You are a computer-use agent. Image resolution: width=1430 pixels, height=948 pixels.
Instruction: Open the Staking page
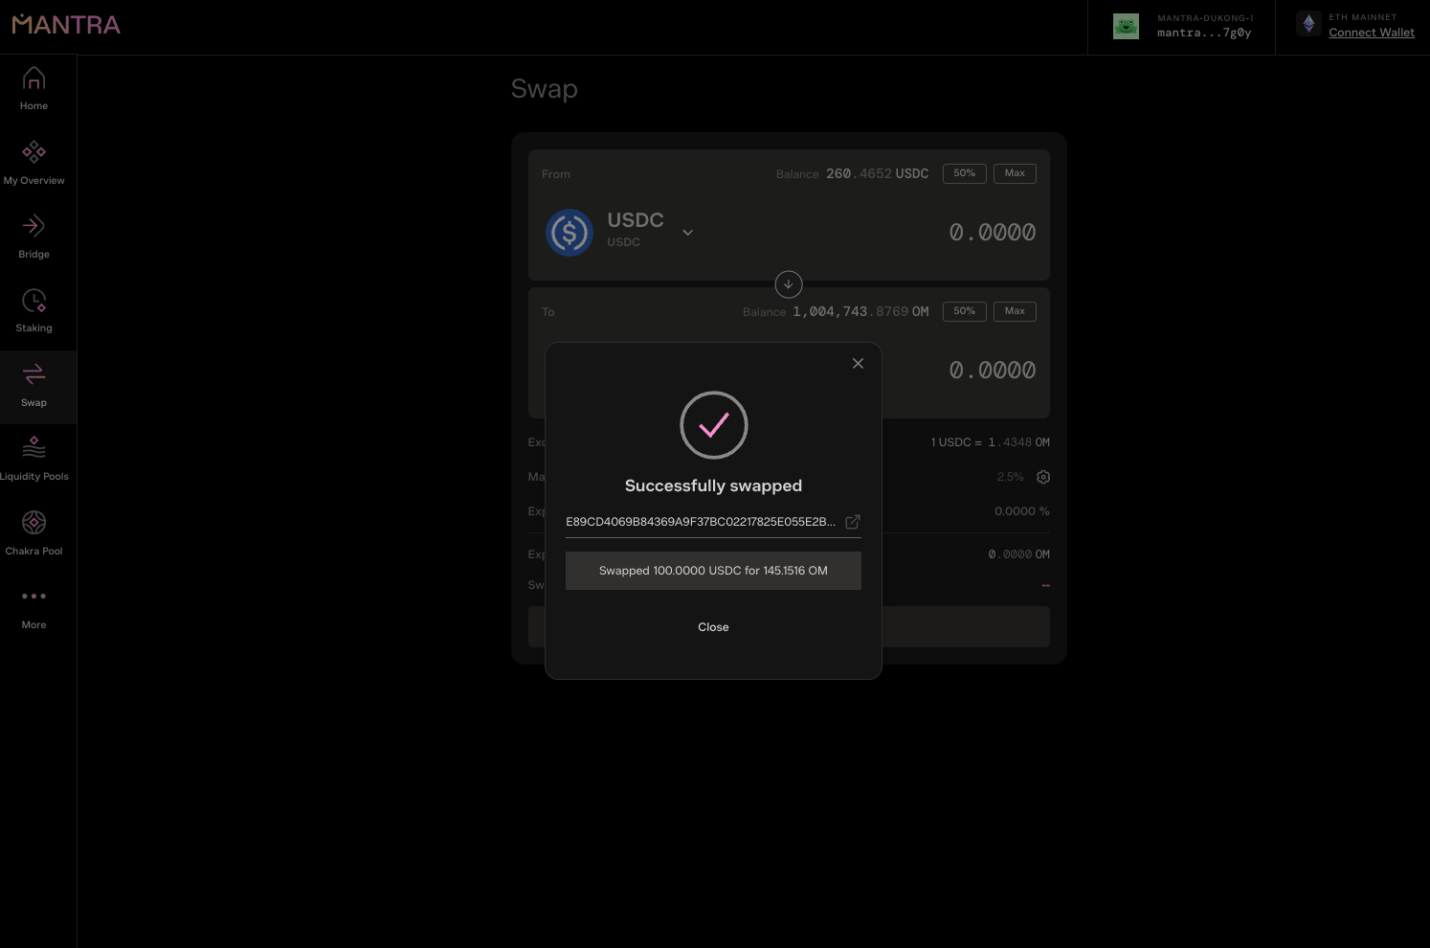pos(34,311)
